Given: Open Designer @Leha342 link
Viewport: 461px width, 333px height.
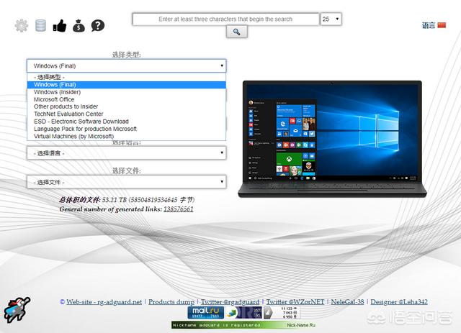Looking at the screenshot, I should 399,302.
